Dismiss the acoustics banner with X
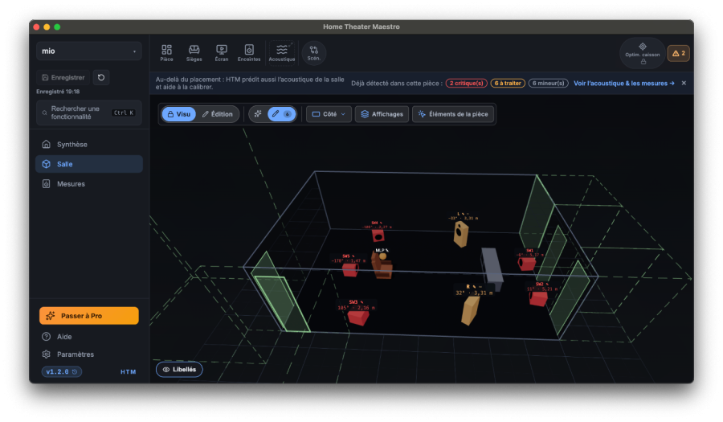 pyautogui.click(x=684, y=83)
